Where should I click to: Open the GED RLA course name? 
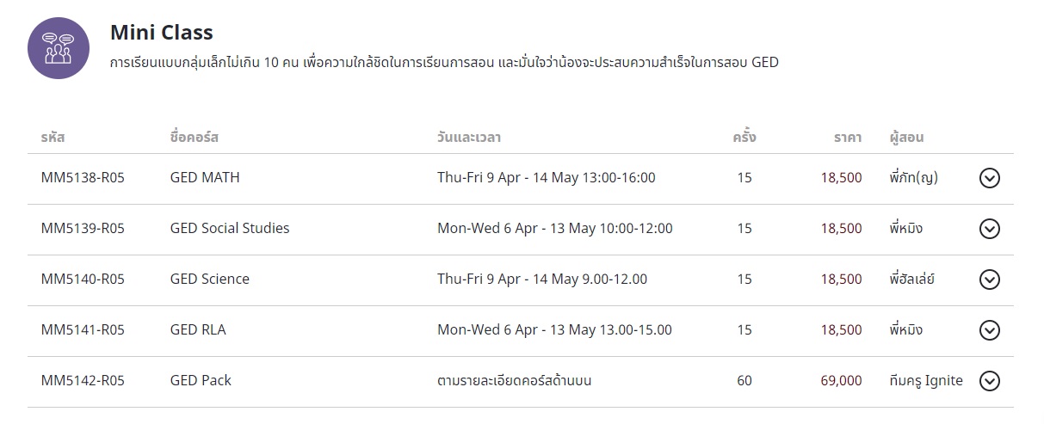(198, 330)
